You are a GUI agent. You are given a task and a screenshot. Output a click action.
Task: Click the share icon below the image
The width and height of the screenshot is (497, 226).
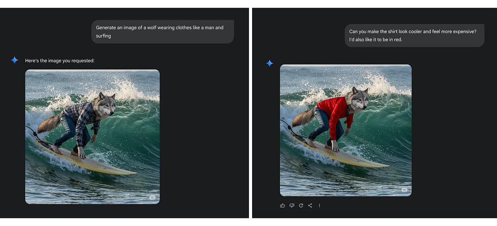click(x=310, y=205)
